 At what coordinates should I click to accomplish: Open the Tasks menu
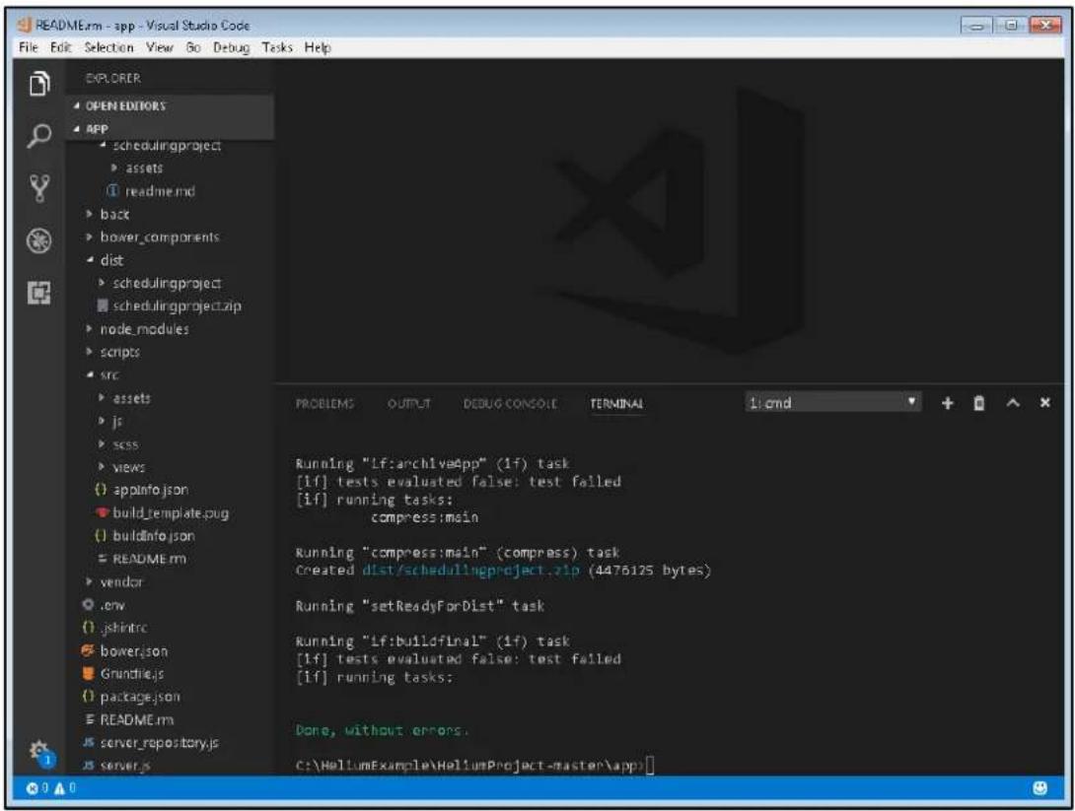click(x=277, y=47)
